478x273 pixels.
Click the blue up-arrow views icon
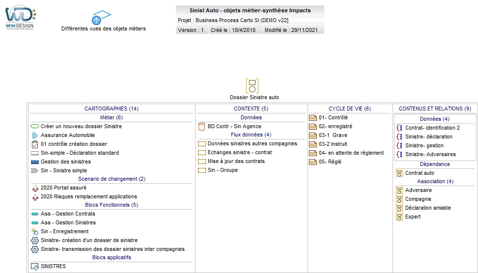click(97, 19)
